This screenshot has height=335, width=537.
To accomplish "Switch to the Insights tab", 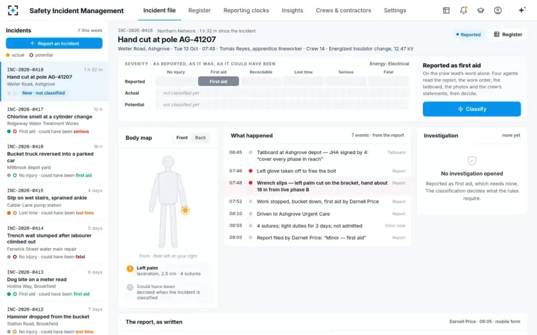I will click(x=292, y=10).
